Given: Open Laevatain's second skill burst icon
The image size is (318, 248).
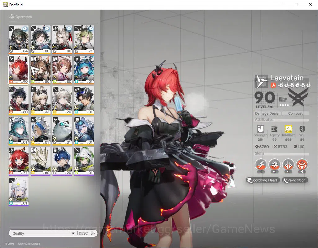Looking at the screenshot, I should pos(274,165).
